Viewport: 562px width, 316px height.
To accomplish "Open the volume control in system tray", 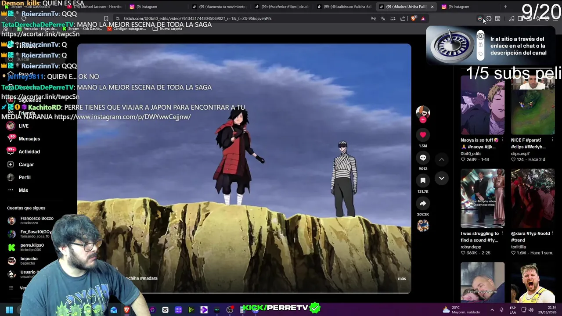I will 530,310.
